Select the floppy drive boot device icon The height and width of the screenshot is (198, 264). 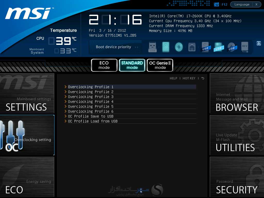pyautogui.click(x=192, y=47)
